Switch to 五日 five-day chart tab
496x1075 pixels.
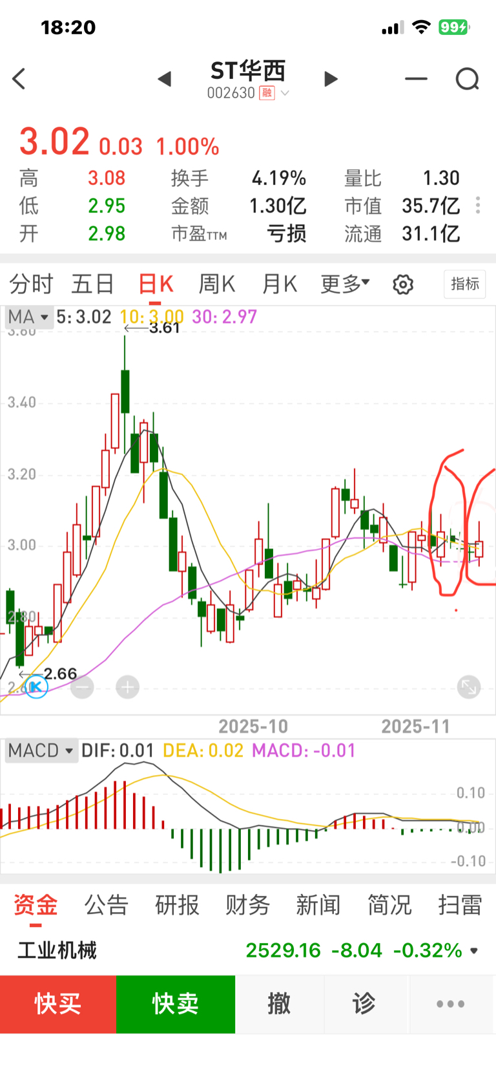[93, 284]
